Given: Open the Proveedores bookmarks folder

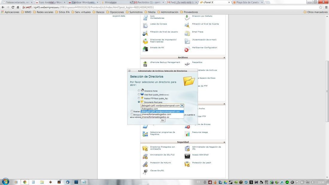Looking at the screenshot, I should tap(189, 12).
